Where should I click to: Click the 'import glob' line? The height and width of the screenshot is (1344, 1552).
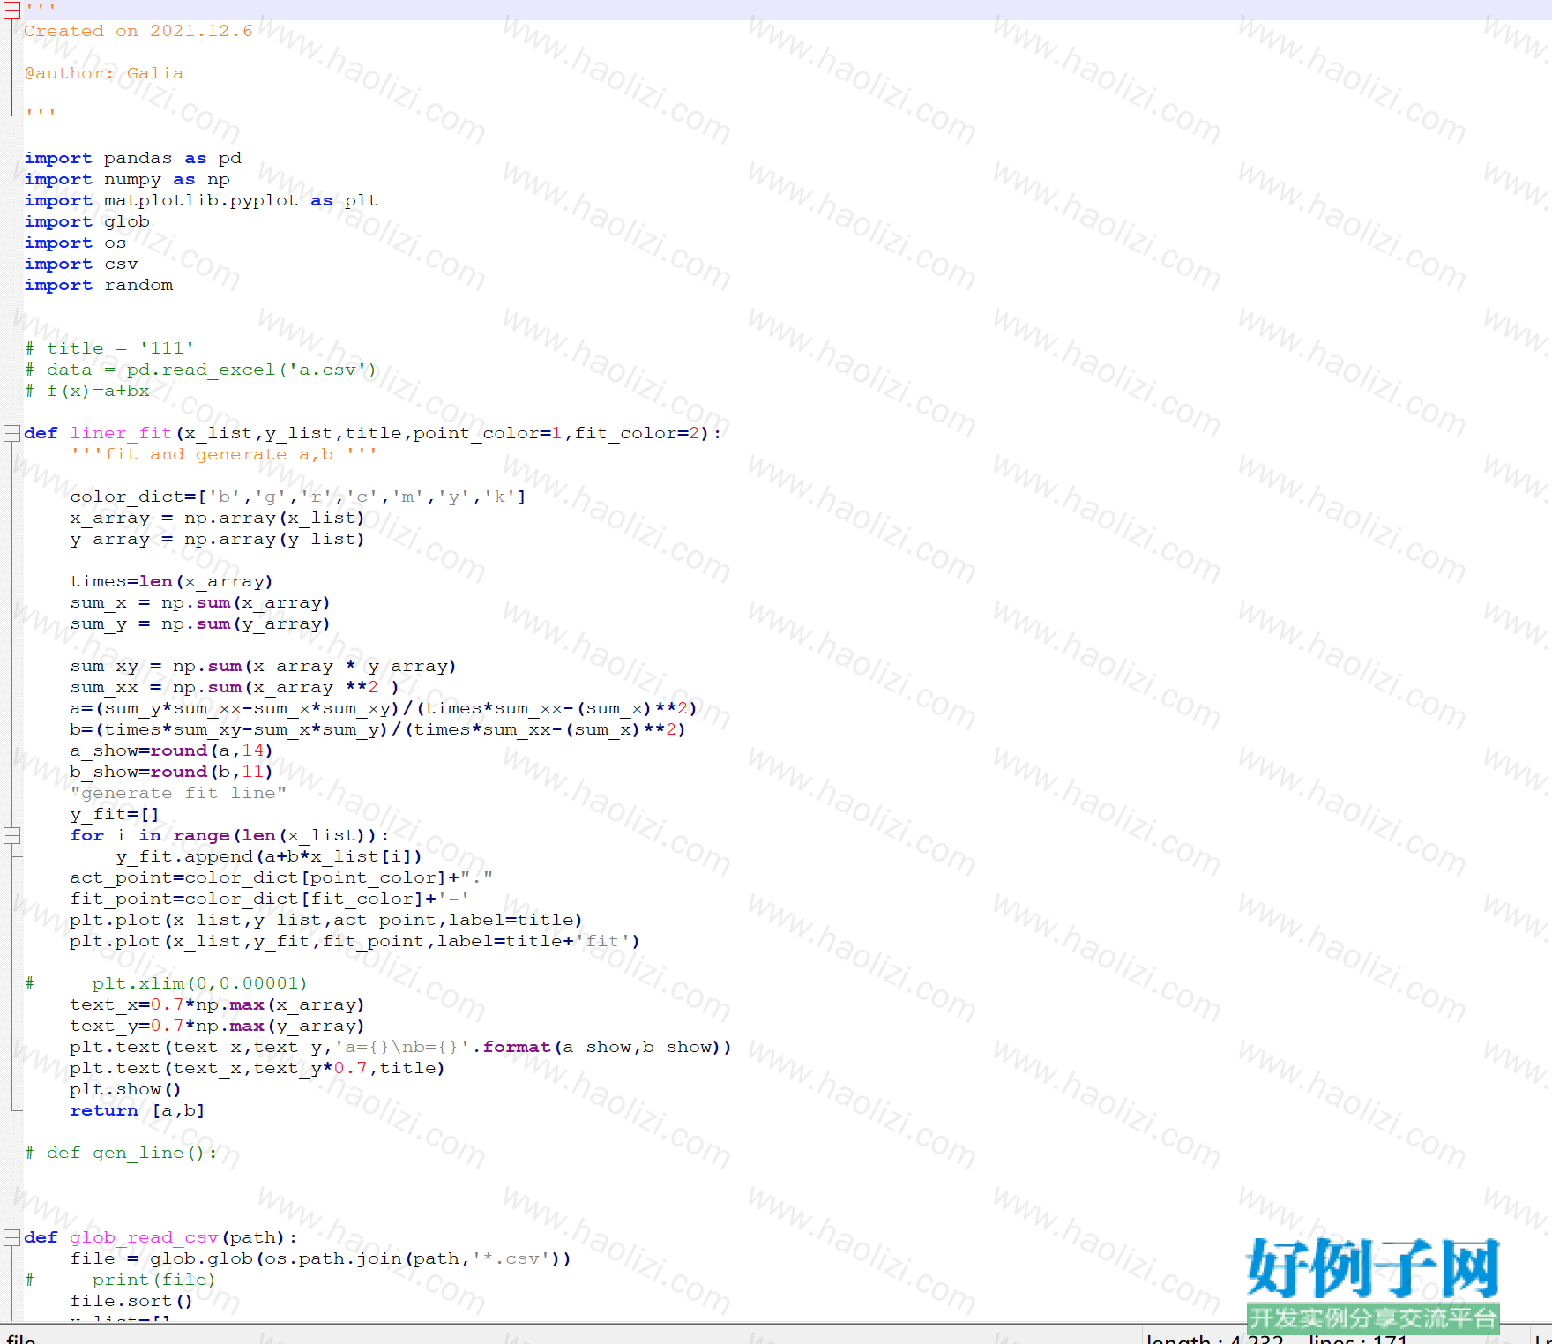click(x=87, y=221)
